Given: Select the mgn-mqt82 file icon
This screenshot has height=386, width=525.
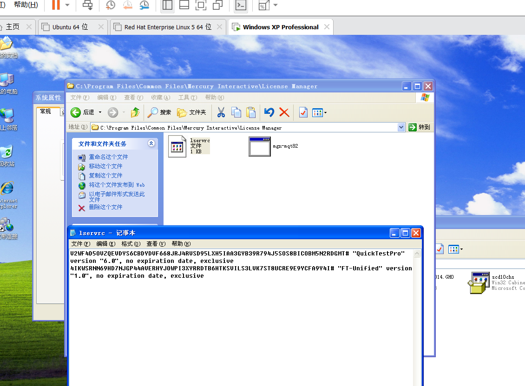Looking at the screenshot, I should tap(260, 146).
